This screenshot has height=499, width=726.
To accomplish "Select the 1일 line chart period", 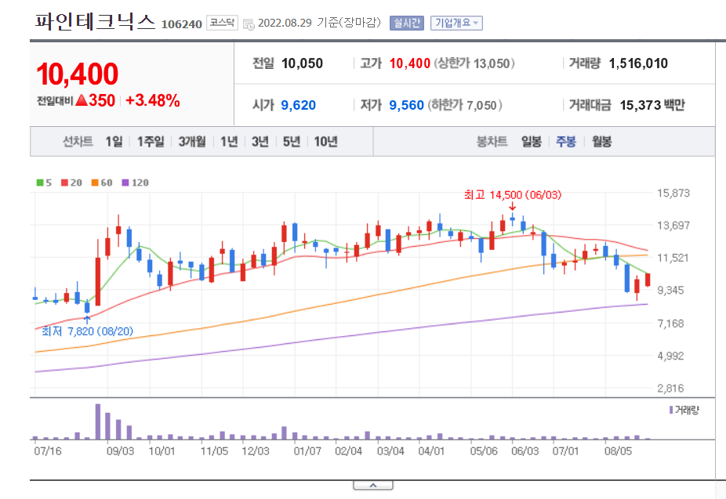I will [x=114, y=142].
